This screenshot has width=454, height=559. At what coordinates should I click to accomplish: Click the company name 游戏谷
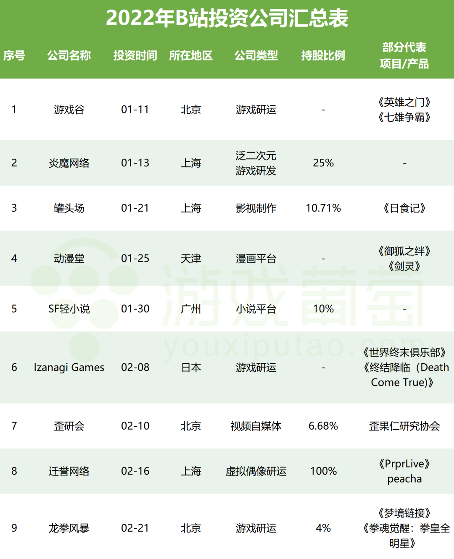(69, 110)
